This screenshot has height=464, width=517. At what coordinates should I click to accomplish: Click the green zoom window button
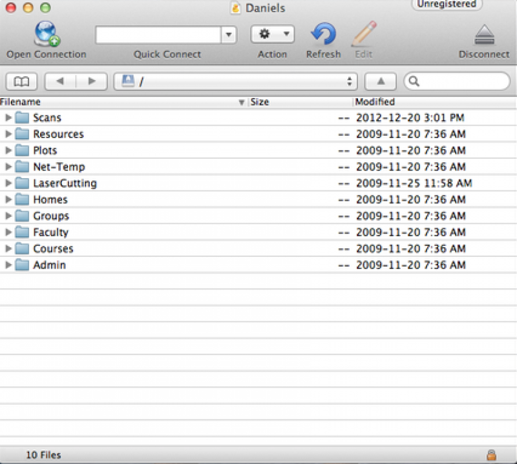coord(45,7)
